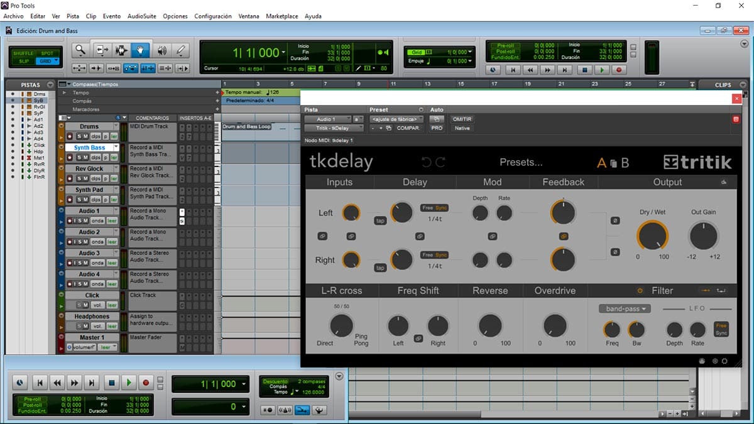Enable SHUFFLE edit mode
The height and width of the screenshot is (424, 754).
pyautogui.click(x=24, y=53)
